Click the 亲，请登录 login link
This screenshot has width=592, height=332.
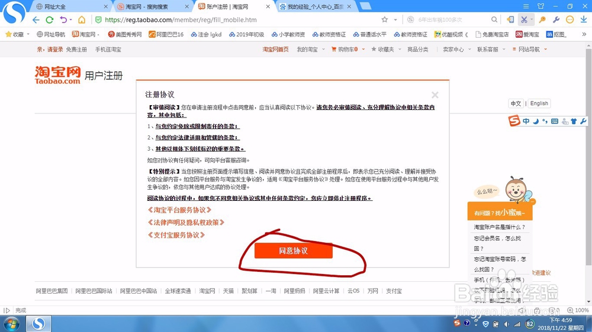[50, 50]
